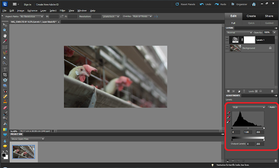The height and width of the screenshot is (168, 279).
Task: Create new layer in Layers panel
Action: [x=228, y=91]
